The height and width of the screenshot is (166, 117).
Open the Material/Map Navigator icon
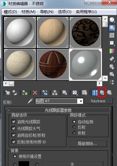pos(112,82)
